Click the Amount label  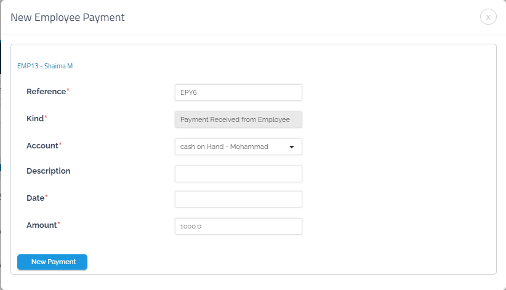coord(41,225)
